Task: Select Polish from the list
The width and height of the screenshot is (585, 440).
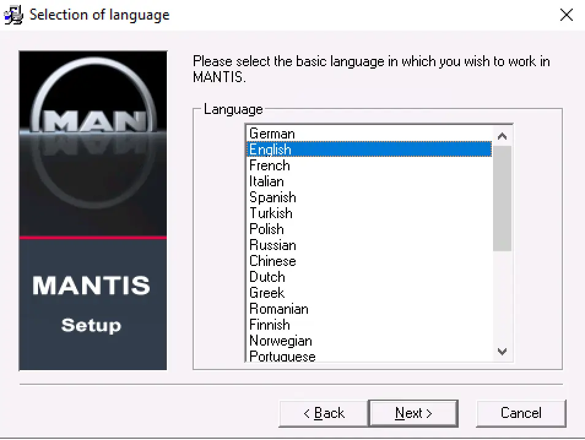Action: pyautogui.click(x=267, y=229)
